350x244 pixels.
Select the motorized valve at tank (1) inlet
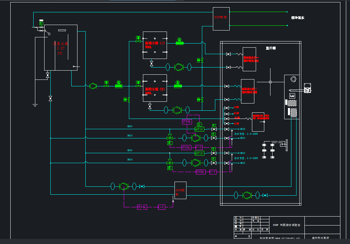[138, 39]
